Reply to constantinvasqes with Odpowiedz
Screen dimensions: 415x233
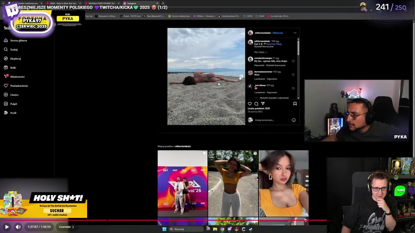tap(259, 65)
